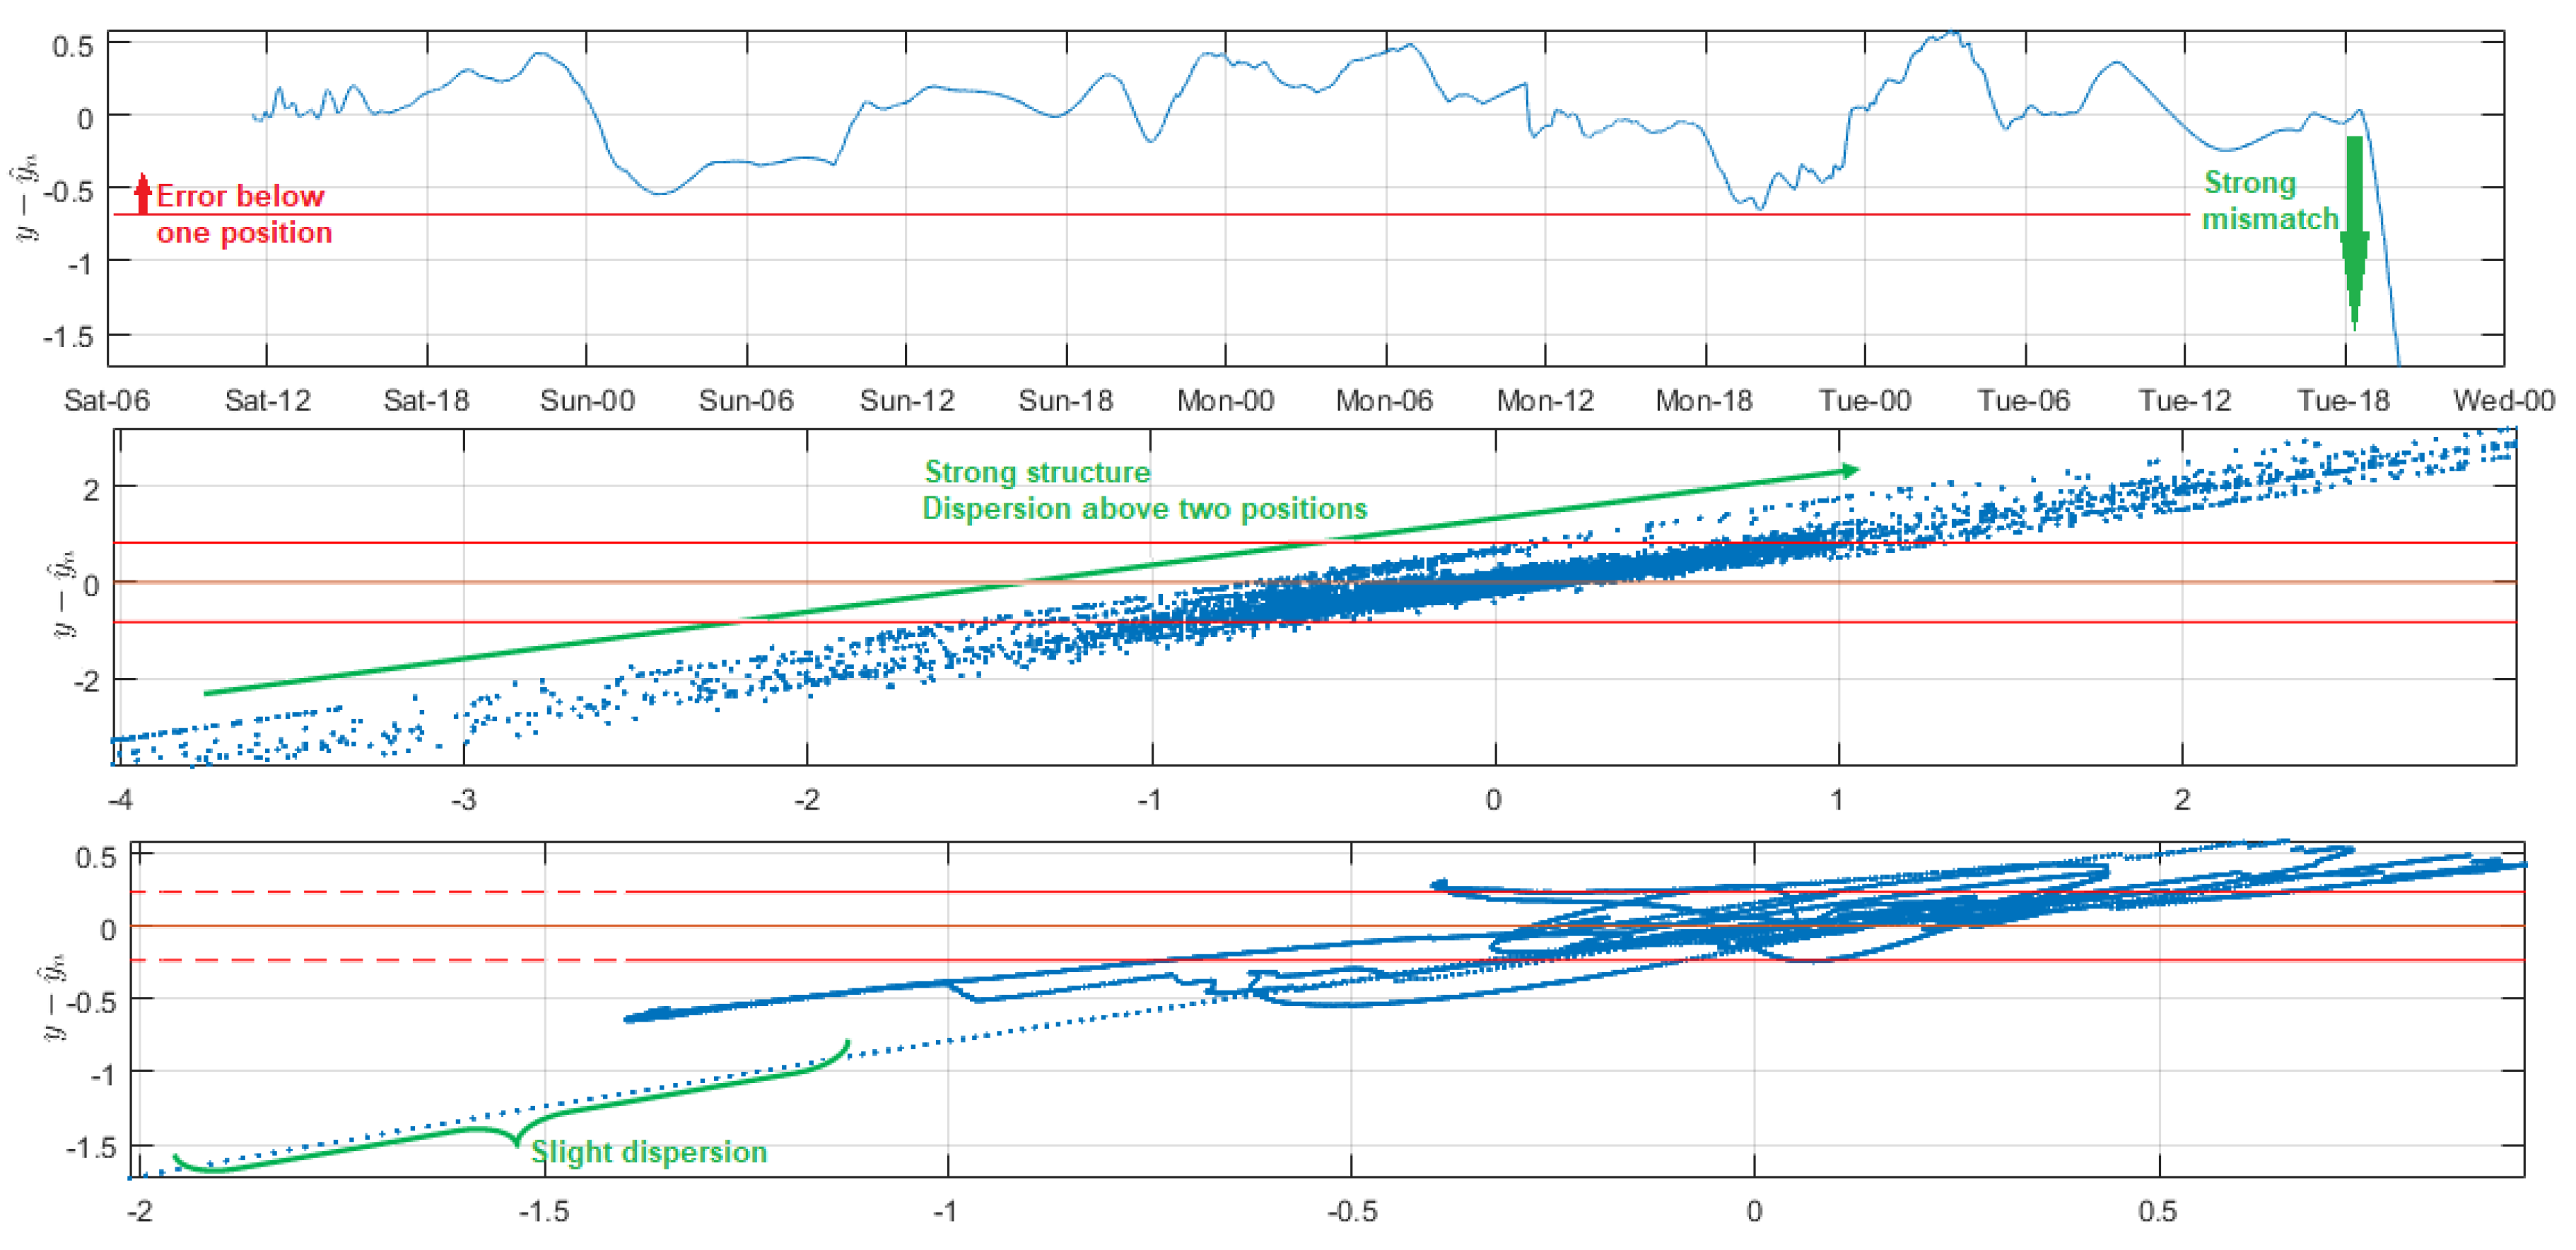Click the 'Slight dispersion' label
Screen dimensions: 2576x1250
coord(648,1152)
